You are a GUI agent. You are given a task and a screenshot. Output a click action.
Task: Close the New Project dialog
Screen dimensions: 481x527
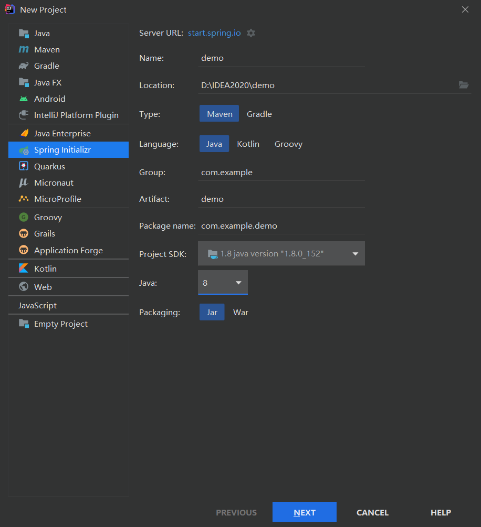point(465,9)
